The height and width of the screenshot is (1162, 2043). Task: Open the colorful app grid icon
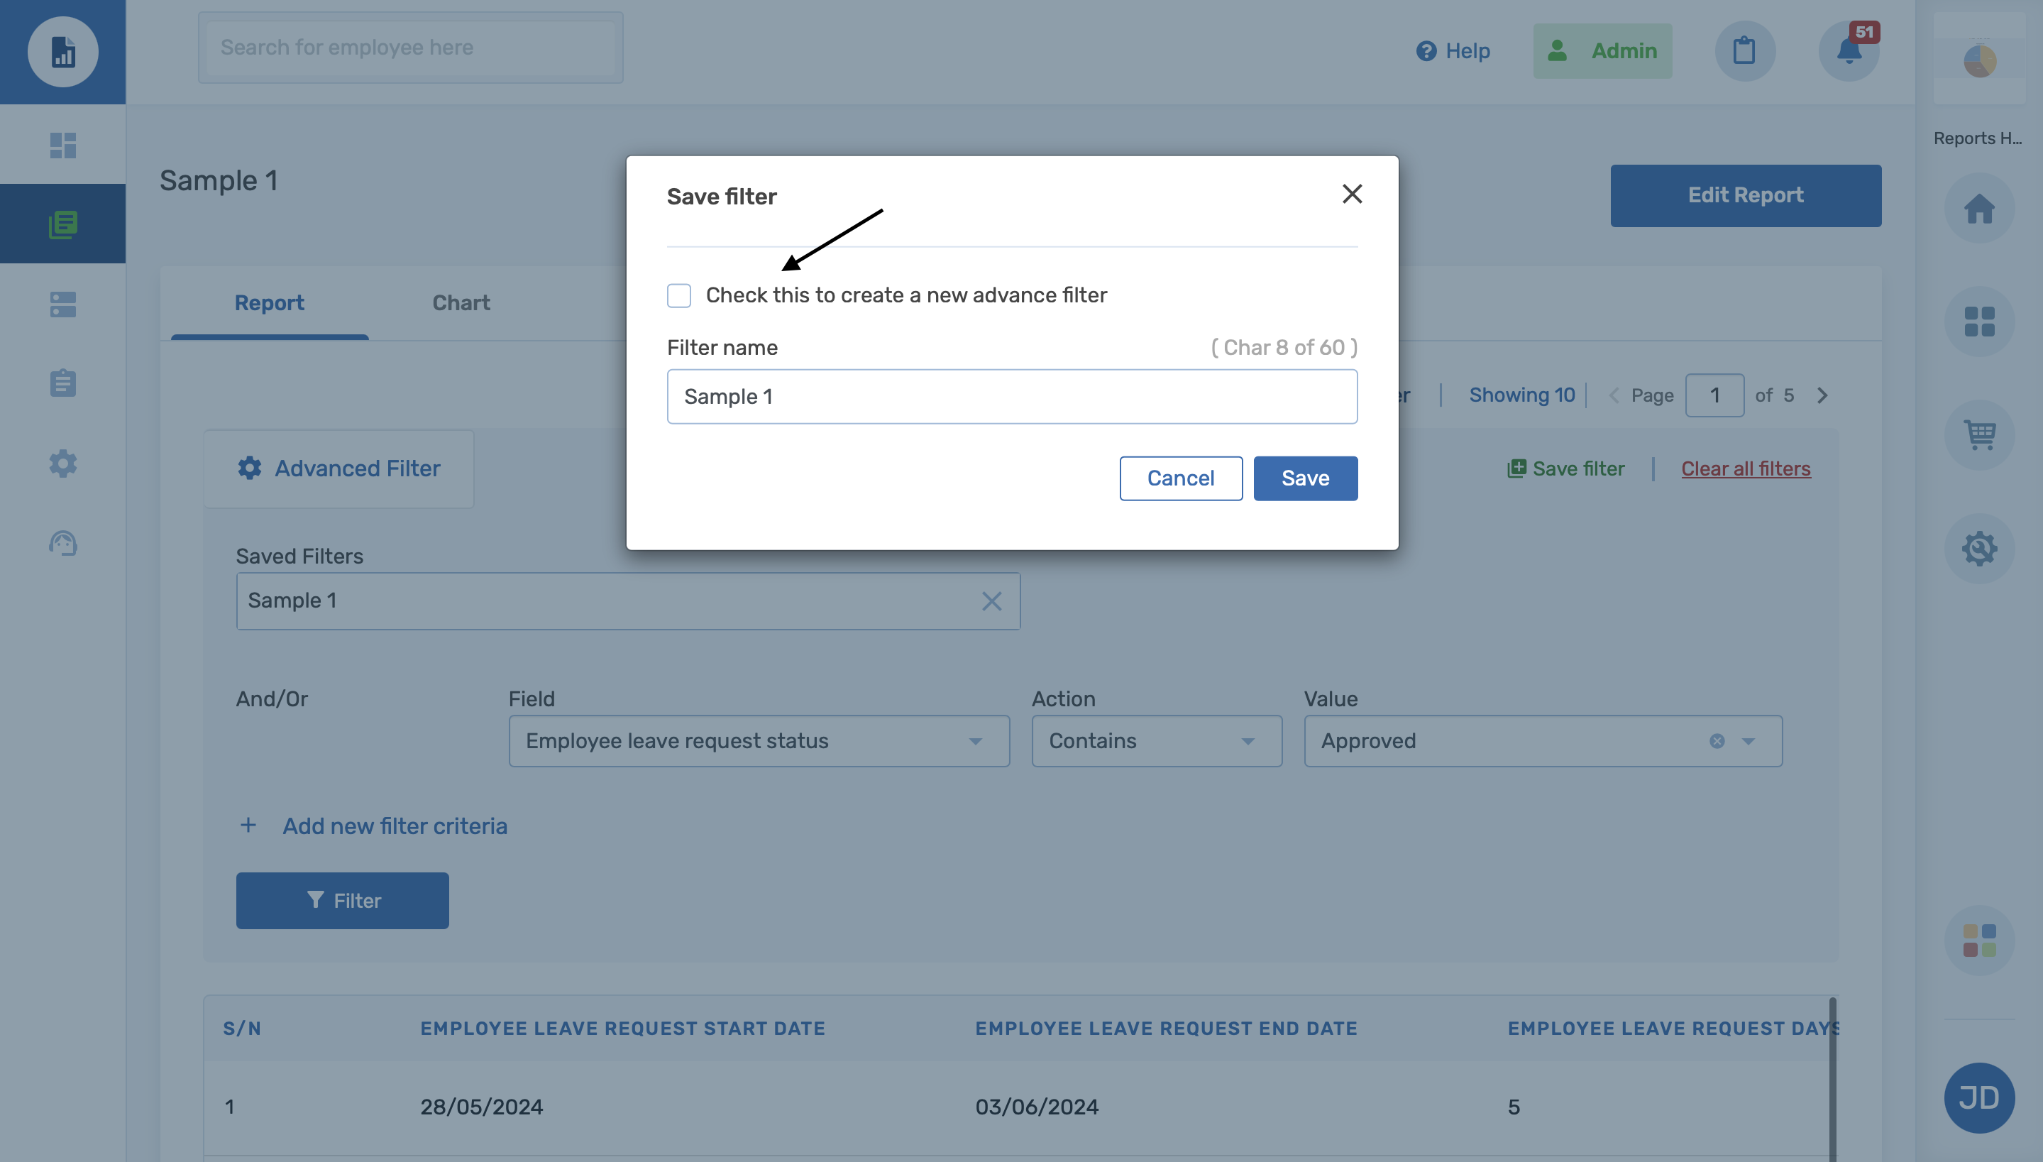pos(1978,940)
